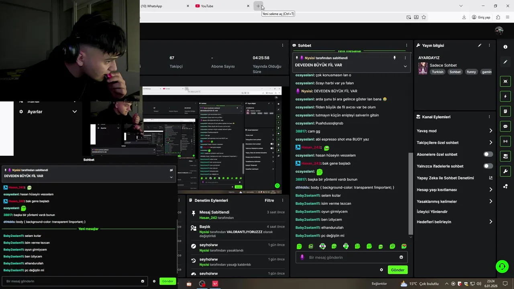Click Gönder in the popout chat
The height and width of the screenshot is (289, 514).
(167, 281)
